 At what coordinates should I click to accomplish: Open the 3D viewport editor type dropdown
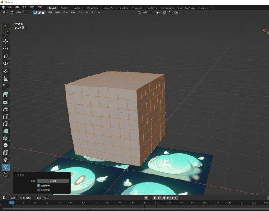click(x=5, y=13)
